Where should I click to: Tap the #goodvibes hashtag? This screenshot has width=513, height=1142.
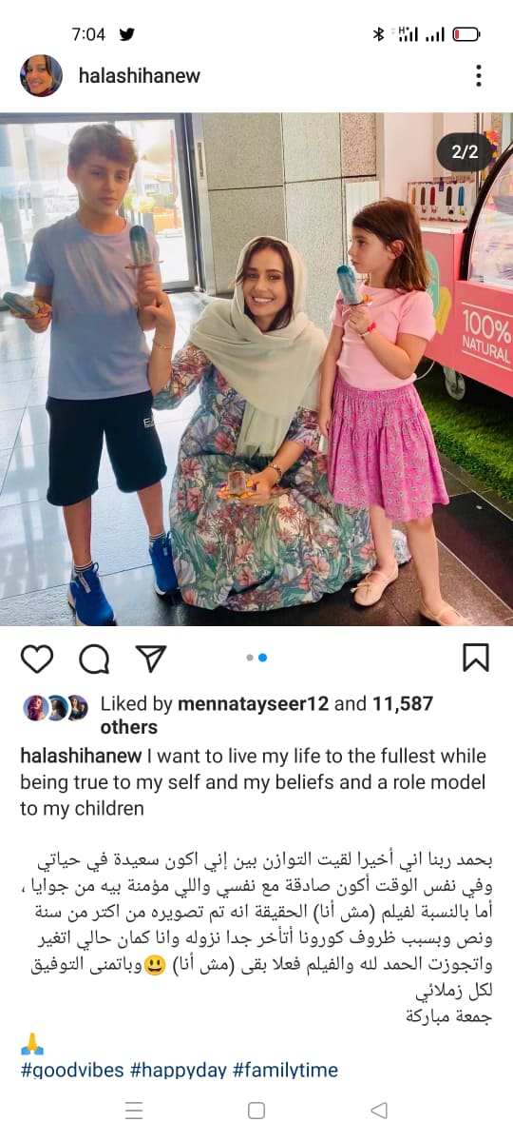point(72,1070)
